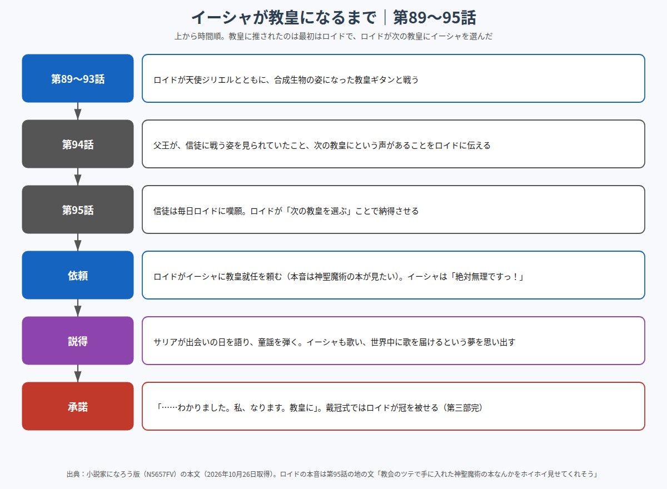667x489 pixels.
Task: Click the description starting サリアが出会いの日を語り
Action: [x=394, y=341]
